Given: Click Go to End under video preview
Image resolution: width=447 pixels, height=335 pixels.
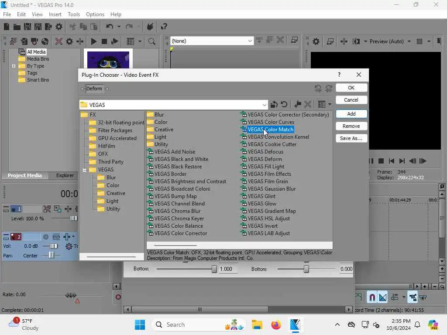Looking at the screenshot, I should coord(402,161).
